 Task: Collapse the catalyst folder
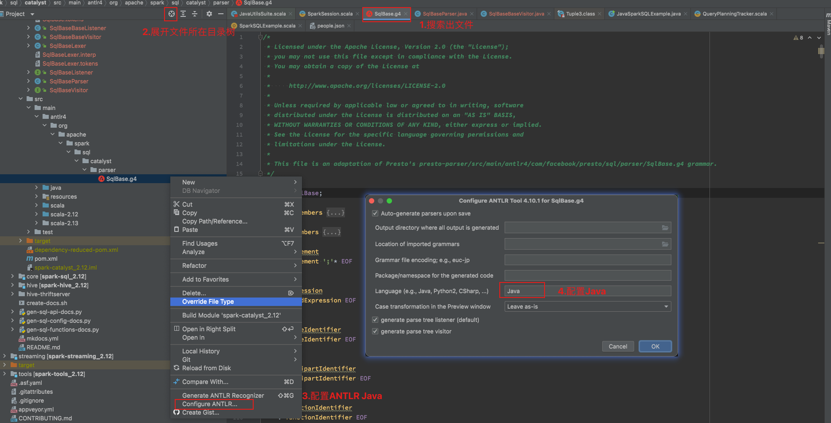point(76,161)
